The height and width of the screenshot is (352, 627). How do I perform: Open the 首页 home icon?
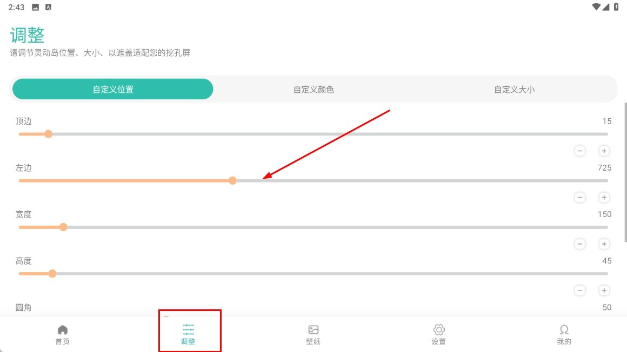[x=63, y=329]
